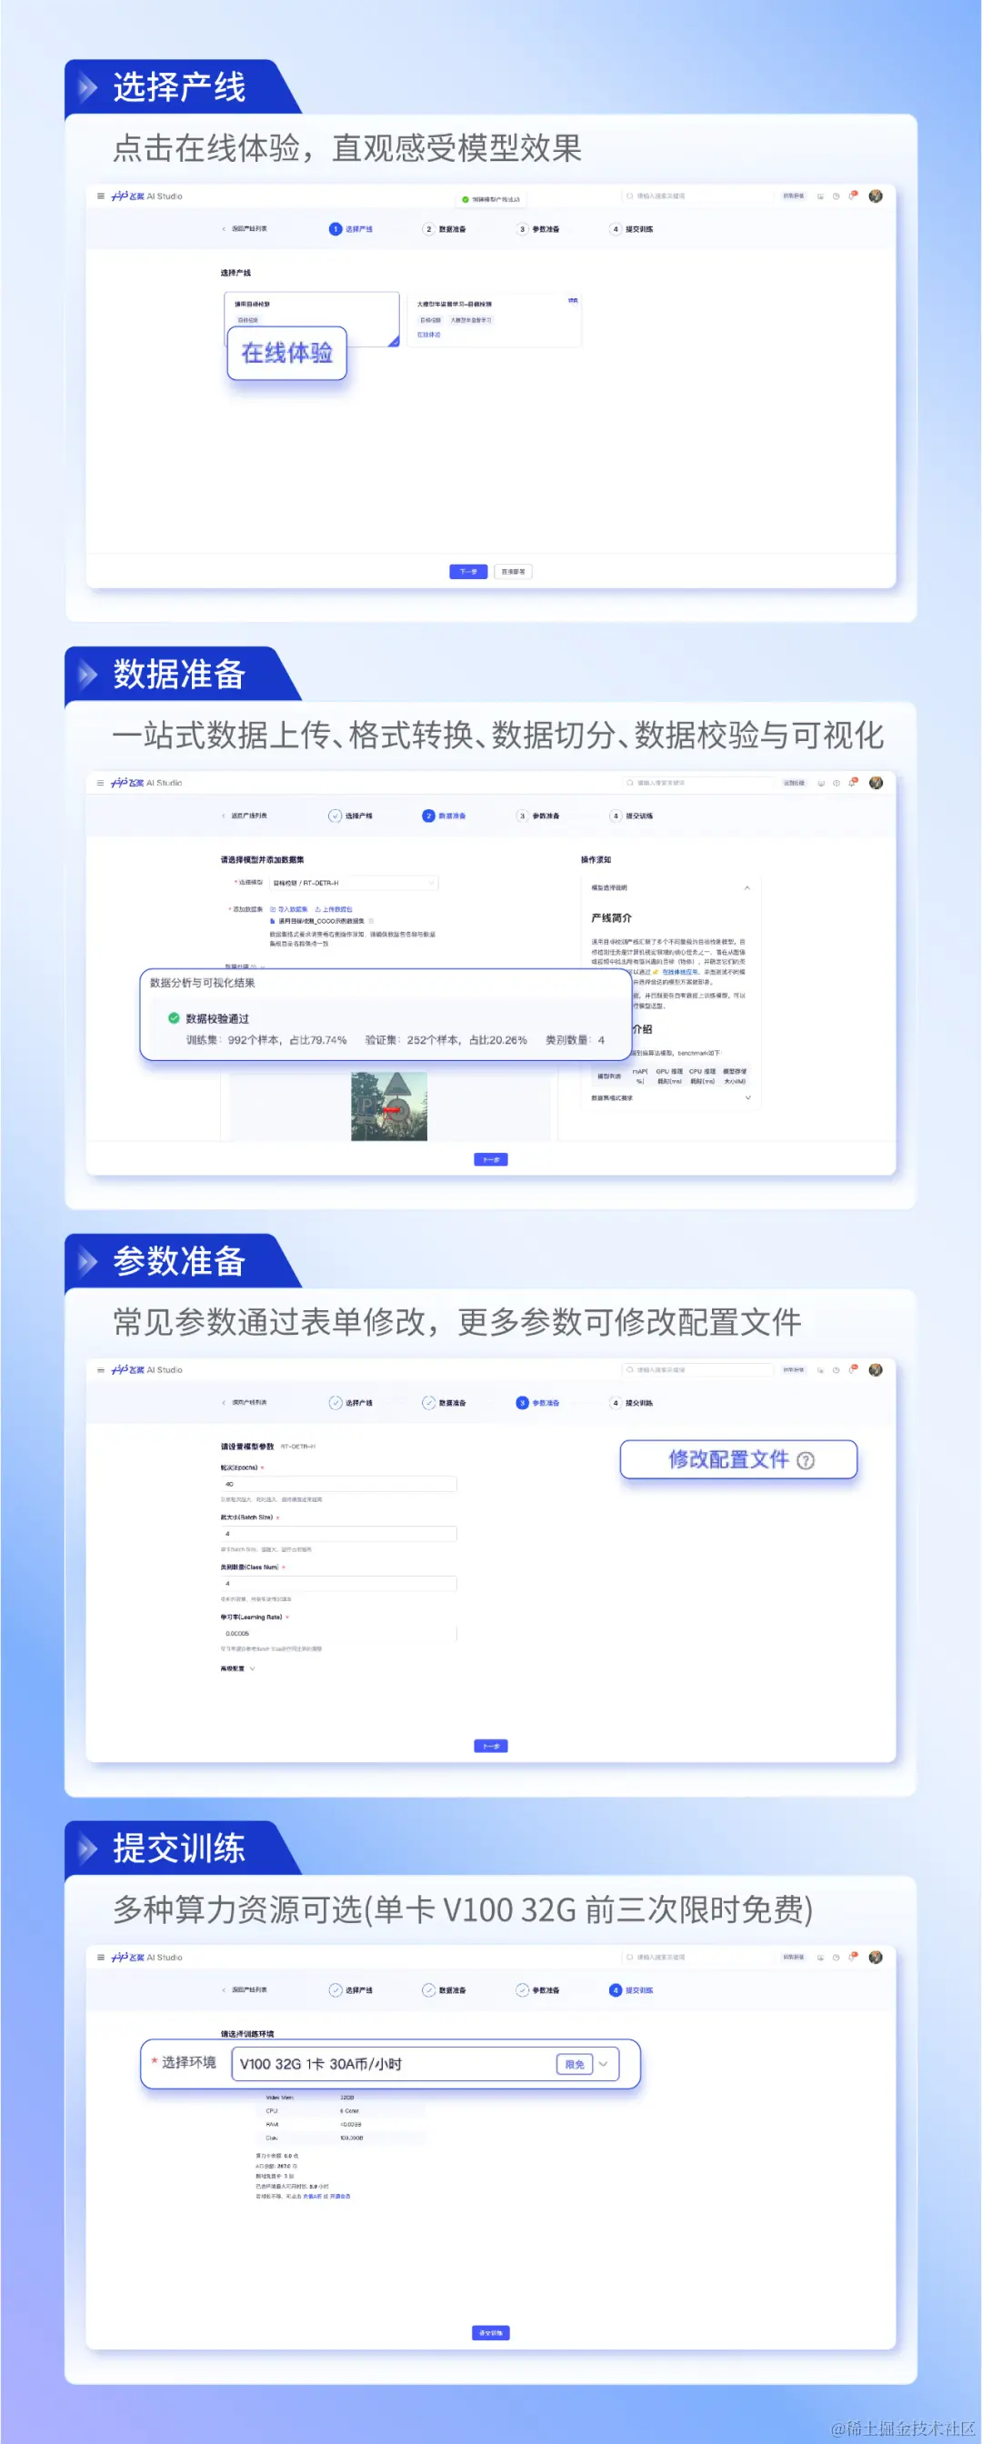
Task: Select step 1 选择产线 in first screenshot
Action: click(x=351, y=230)
